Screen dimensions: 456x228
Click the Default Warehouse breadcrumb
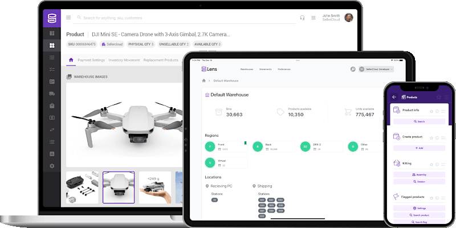click(x=226, y=80)
